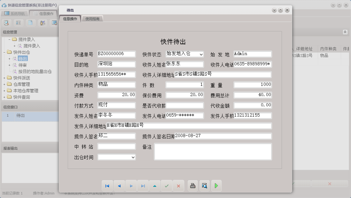
Task: Open the 出仓时间 dropdown
Action: coord(133,157)
